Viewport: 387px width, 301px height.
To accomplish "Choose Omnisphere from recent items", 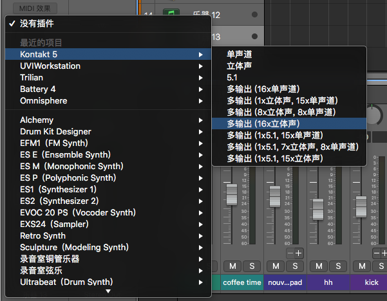I will click(108, 101).
